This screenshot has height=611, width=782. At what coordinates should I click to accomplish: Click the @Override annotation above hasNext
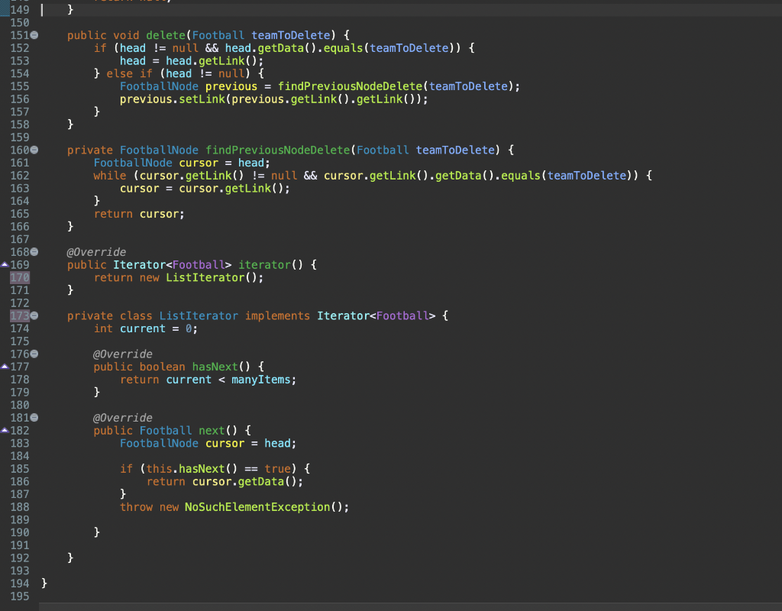click(122, 354)
